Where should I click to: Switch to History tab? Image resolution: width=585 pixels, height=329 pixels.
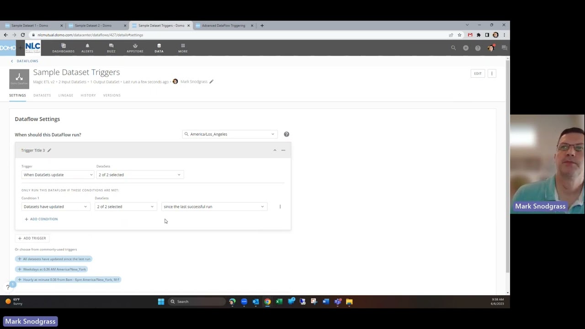coord(88,96)
